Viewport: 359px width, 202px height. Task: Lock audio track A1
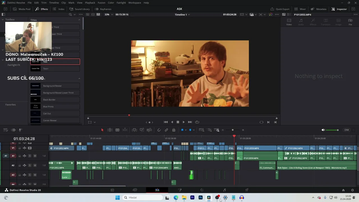tap(20, 156)
